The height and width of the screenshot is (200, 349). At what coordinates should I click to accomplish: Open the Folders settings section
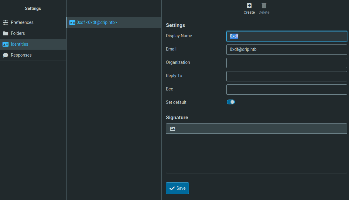coord(18,33)
